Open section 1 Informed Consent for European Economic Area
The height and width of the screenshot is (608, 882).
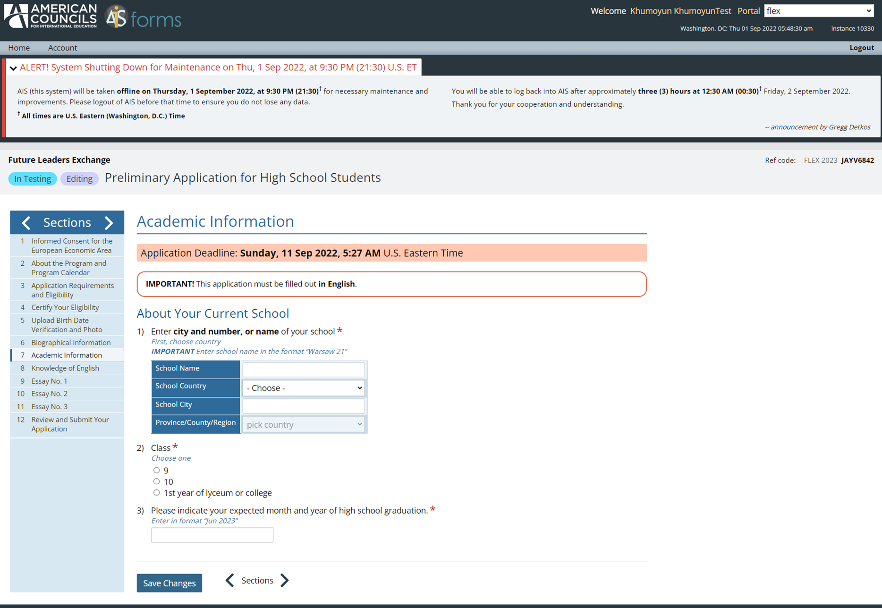[x=67, y=245]
